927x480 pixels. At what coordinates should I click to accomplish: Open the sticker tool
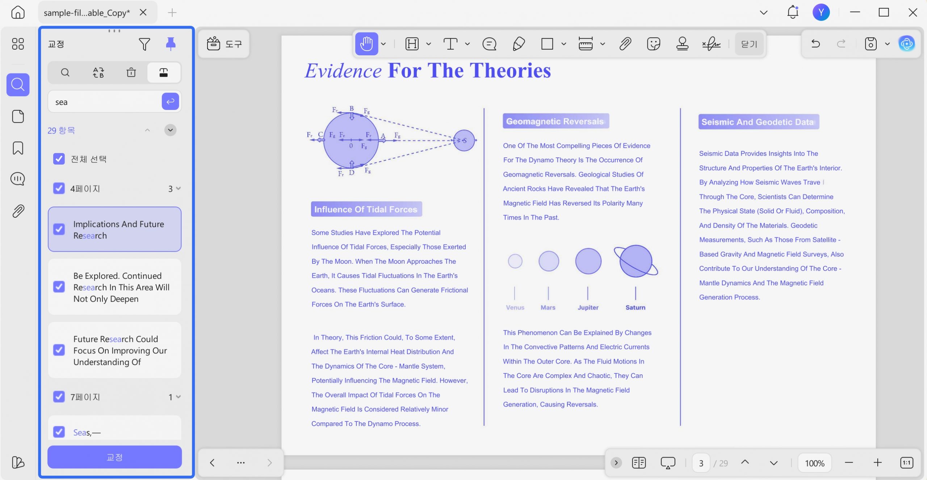pyautogui.click(x=654, y=44)
